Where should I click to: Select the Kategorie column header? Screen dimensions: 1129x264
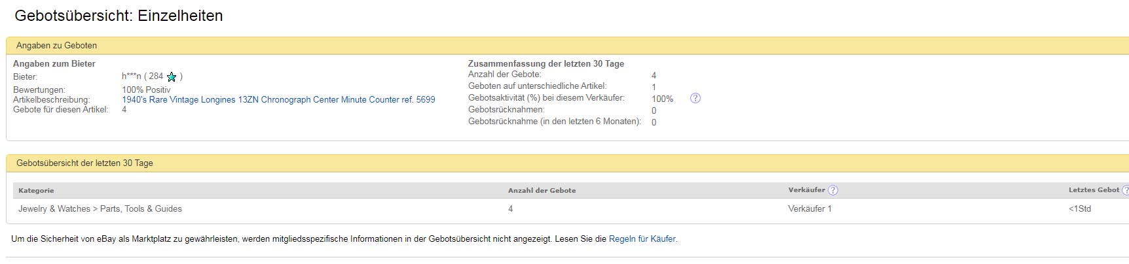tap(36, 191)
